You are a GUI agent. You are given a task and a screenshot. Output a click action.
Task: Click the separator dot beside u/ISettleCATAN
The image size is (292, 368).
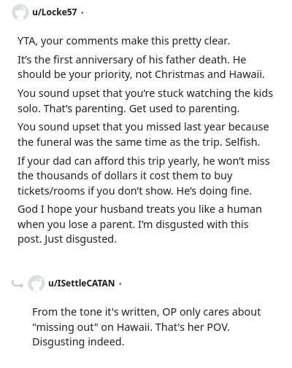coord(120,283)
